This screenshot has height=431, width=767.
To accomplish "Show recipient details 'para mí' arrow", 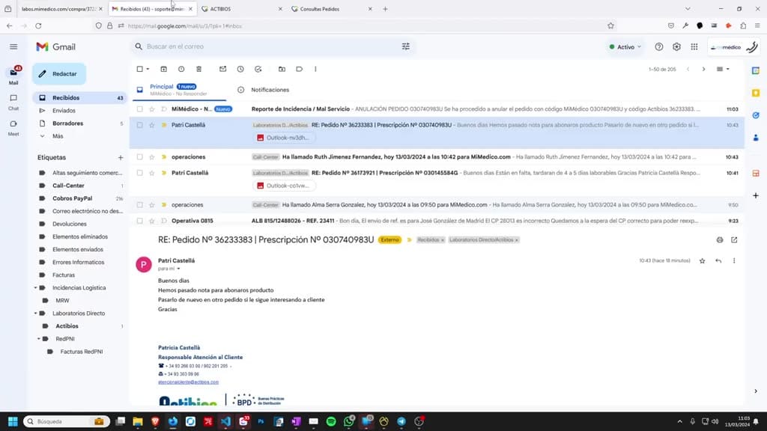I will (x=178, y=269).
